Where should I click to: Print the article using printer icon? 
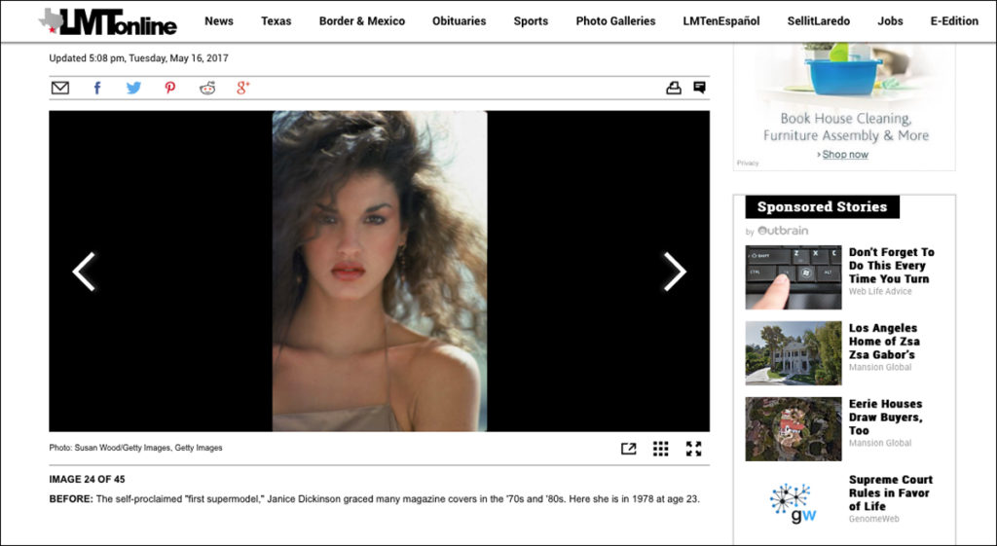pos(673,88)
